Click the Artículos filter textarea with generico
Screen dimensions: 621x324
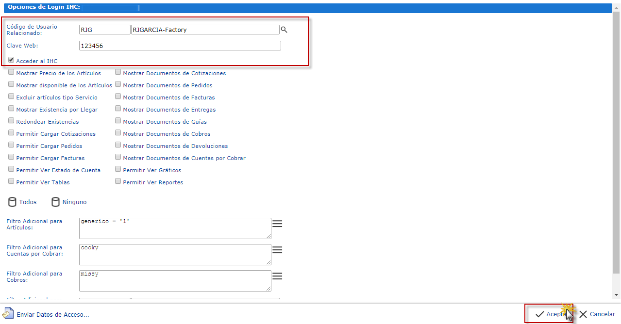pos(175,228)
